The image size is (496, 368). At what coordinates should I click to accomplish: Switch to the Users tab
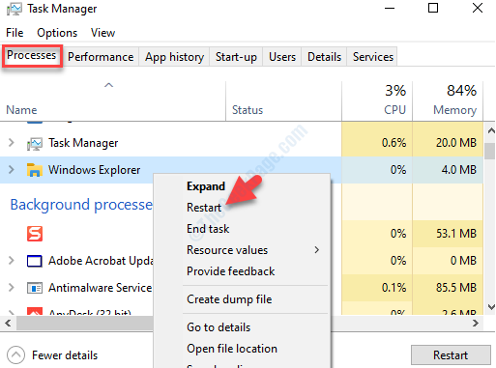coord(282,57)
